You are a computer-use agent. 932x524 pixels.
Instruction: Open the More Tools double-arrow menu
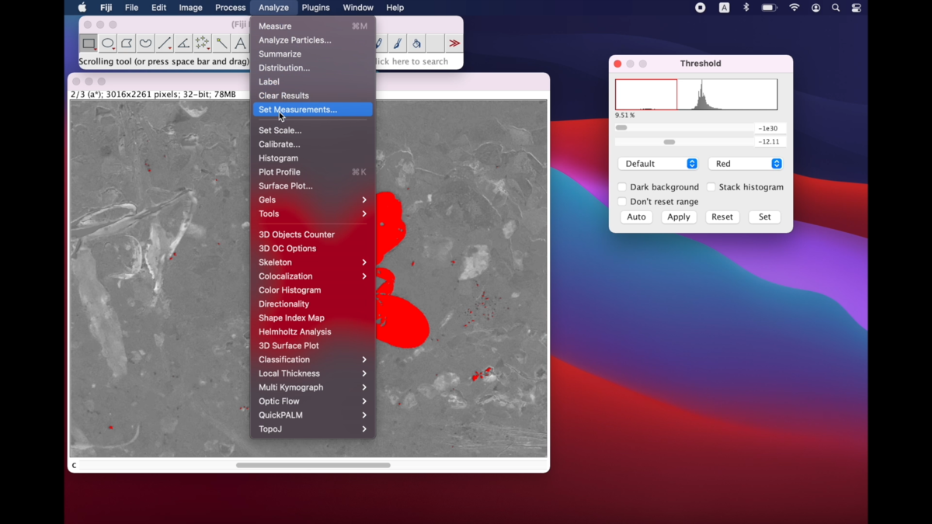[x=454, y=43]
